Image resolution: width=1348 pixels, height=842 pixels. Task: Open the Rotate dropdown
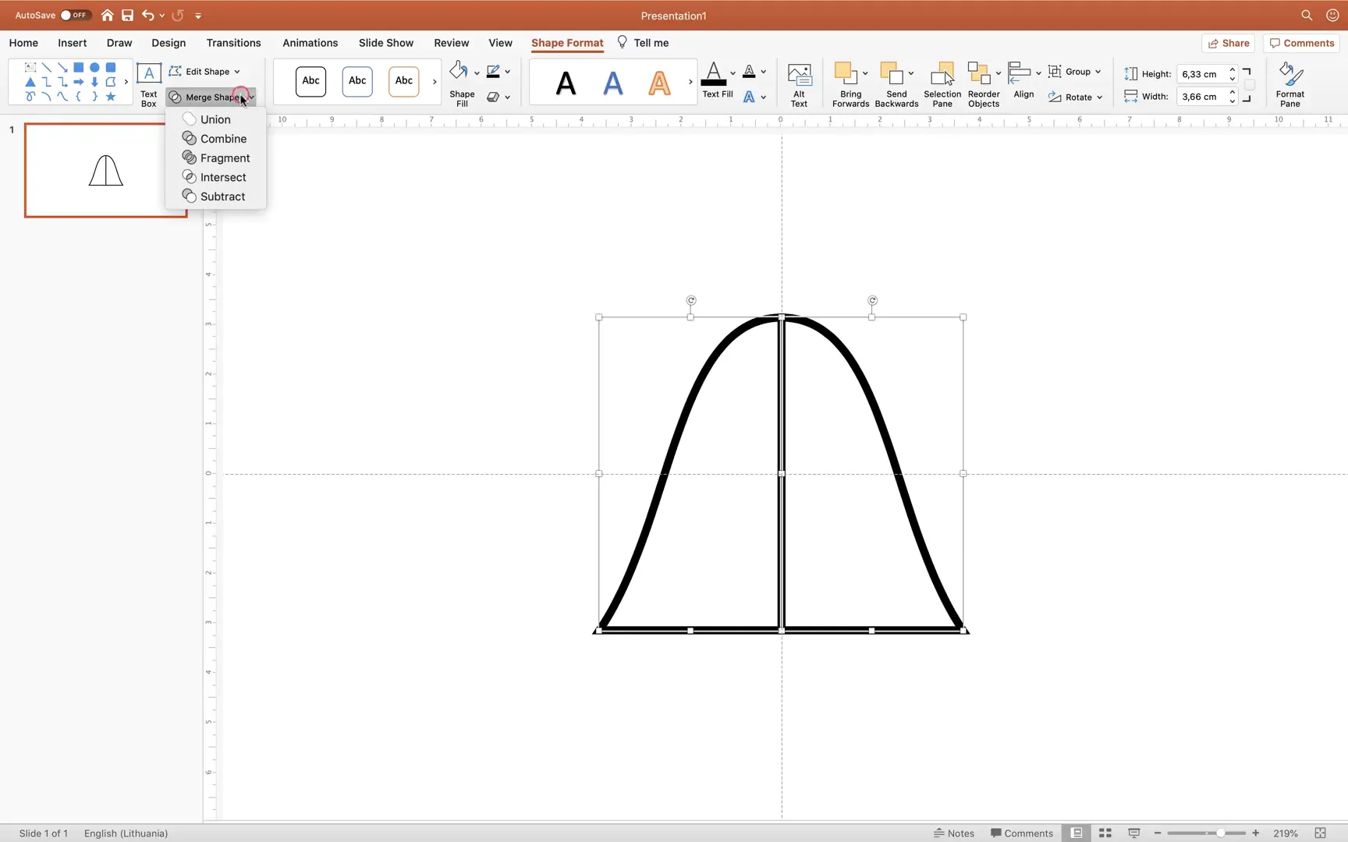(x=1076, y=97)
